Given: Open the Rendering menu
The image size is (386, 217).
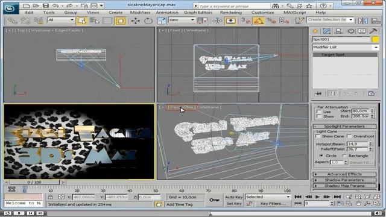Looking at the screenshot, I should tap(231, 12).
